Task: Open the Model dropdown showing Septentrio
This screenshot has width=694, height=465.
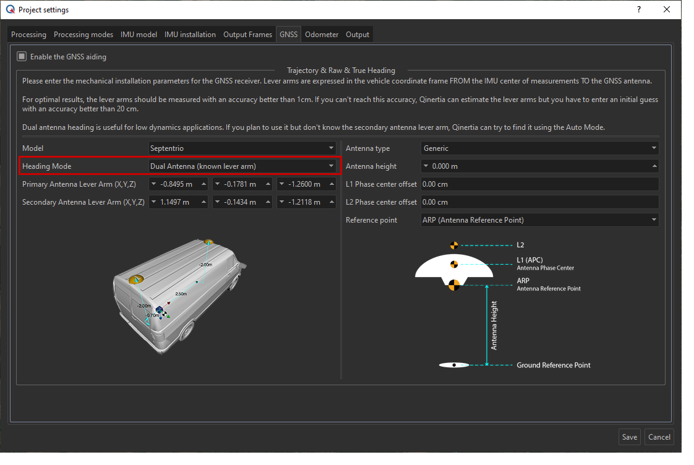Action: (242, 148)
